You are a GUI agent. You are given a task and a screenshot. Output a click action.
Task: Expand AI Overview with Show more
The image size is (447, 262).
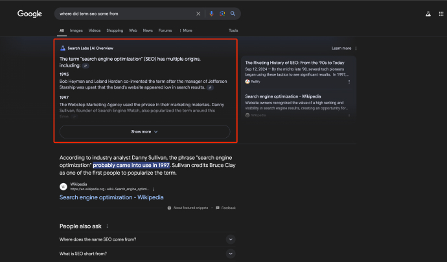(145, 131)
